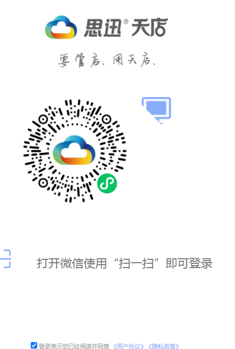Click the colorful cloud logo beside 思迅天店

(x=61, y=27)
